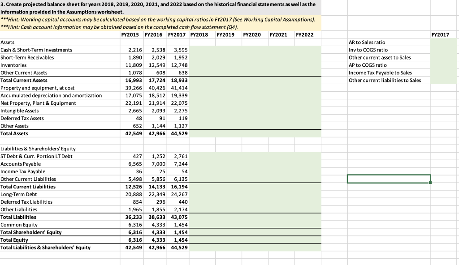
Task: Click the Deferred Tax Assets row label
Action: [x=21, y=118]
